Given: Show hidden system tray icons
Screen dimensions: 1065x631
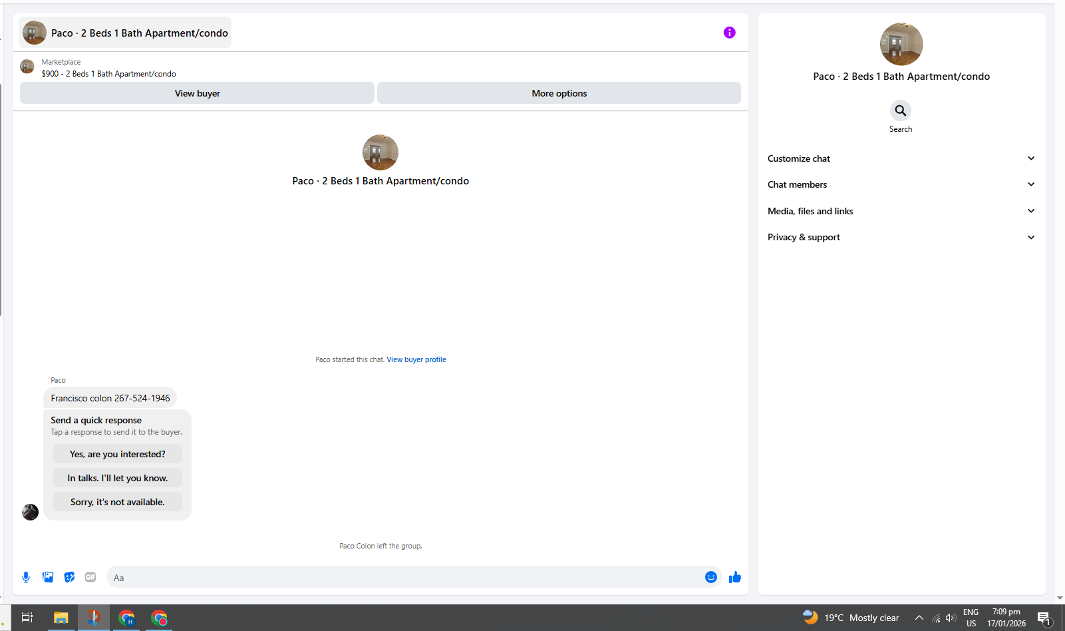Looking at the screenshot, I should tap(919, 618).
